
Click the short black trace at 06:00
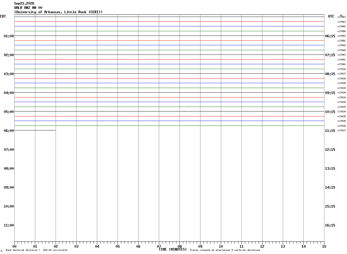coord(35,130)
